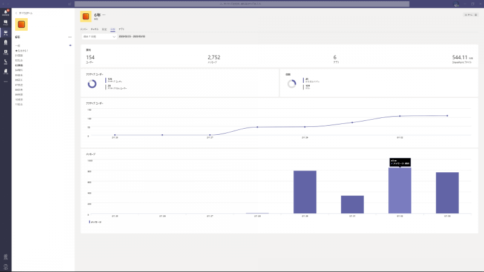Viewport: 484px width, 272px height.
Task: Switch to the メンバー tab
Action: [x=84, y=28]
